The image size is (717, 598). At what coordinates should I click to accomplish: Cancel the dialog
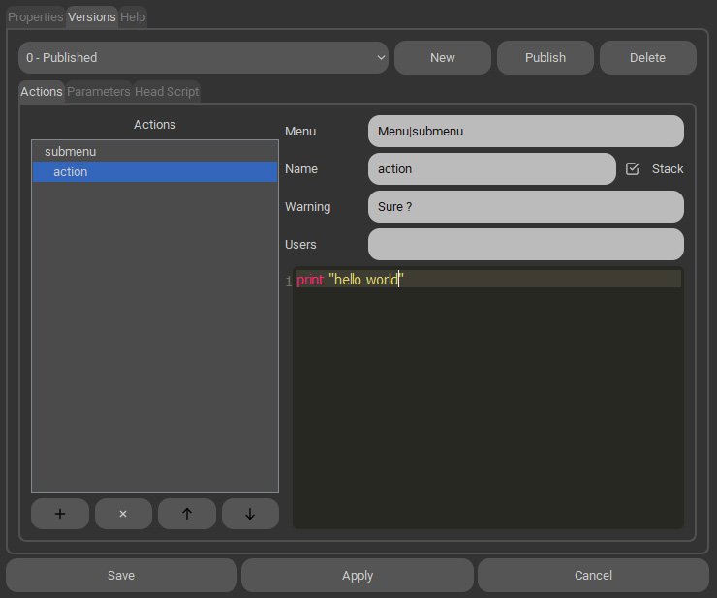click(593, 575)
